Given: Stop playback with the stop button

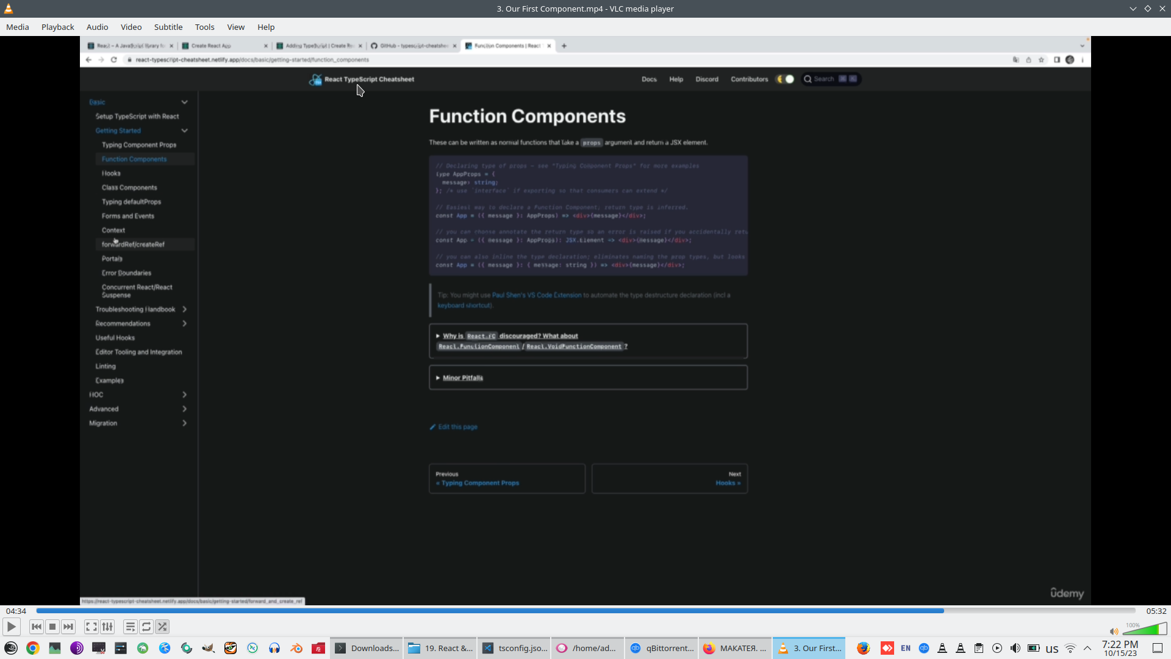Looking at the screenshot, I should click(52, 627).
